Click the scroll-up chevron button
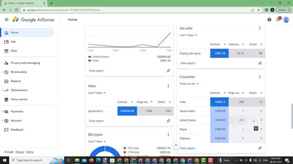 tap(176, 145)
